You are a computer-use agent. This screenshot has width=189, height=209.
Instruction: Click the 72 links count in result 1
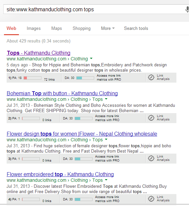49,80
